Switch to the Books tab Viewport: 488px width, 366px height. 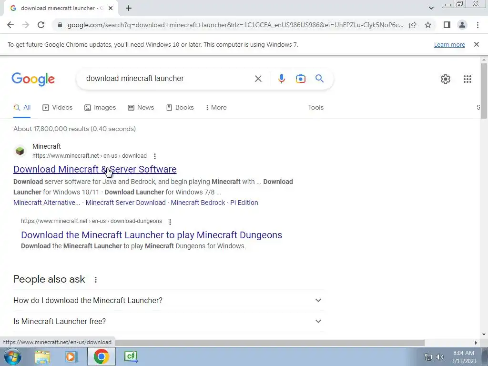click(180, 108)
